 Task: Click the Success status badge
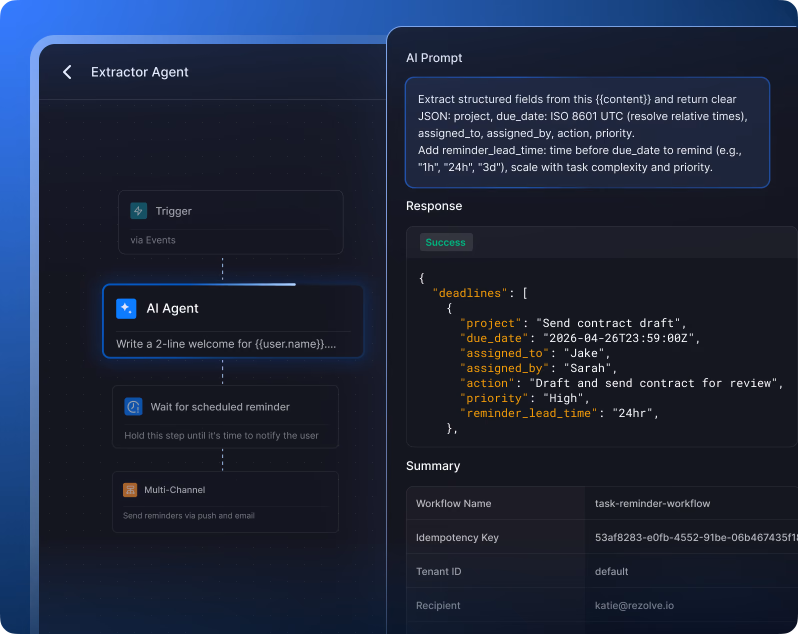pyautogui.click(x=445, y=242)
